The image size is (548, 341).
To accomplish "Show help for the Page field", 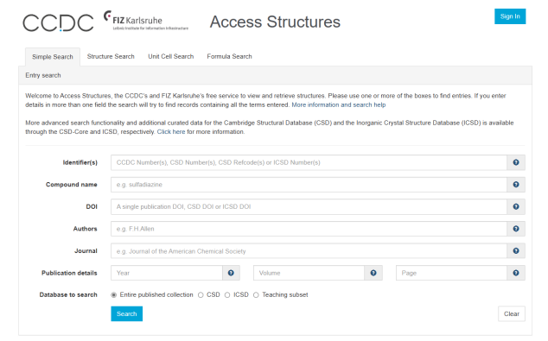I will (x=516, y=273).
